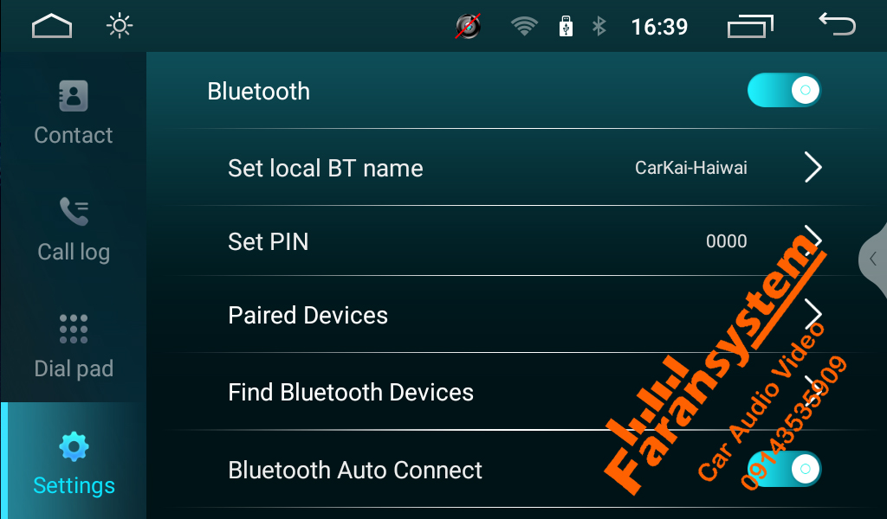
Task: Go back using the return arrow
Action: coord(838,25)
